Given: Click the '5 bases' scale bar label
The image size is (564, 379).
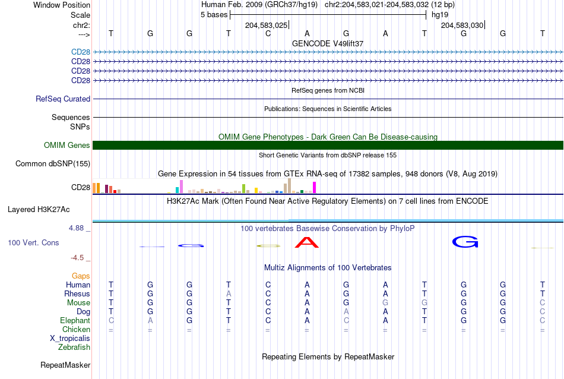Looking at the screenshot, I should (x=214, y=15).
